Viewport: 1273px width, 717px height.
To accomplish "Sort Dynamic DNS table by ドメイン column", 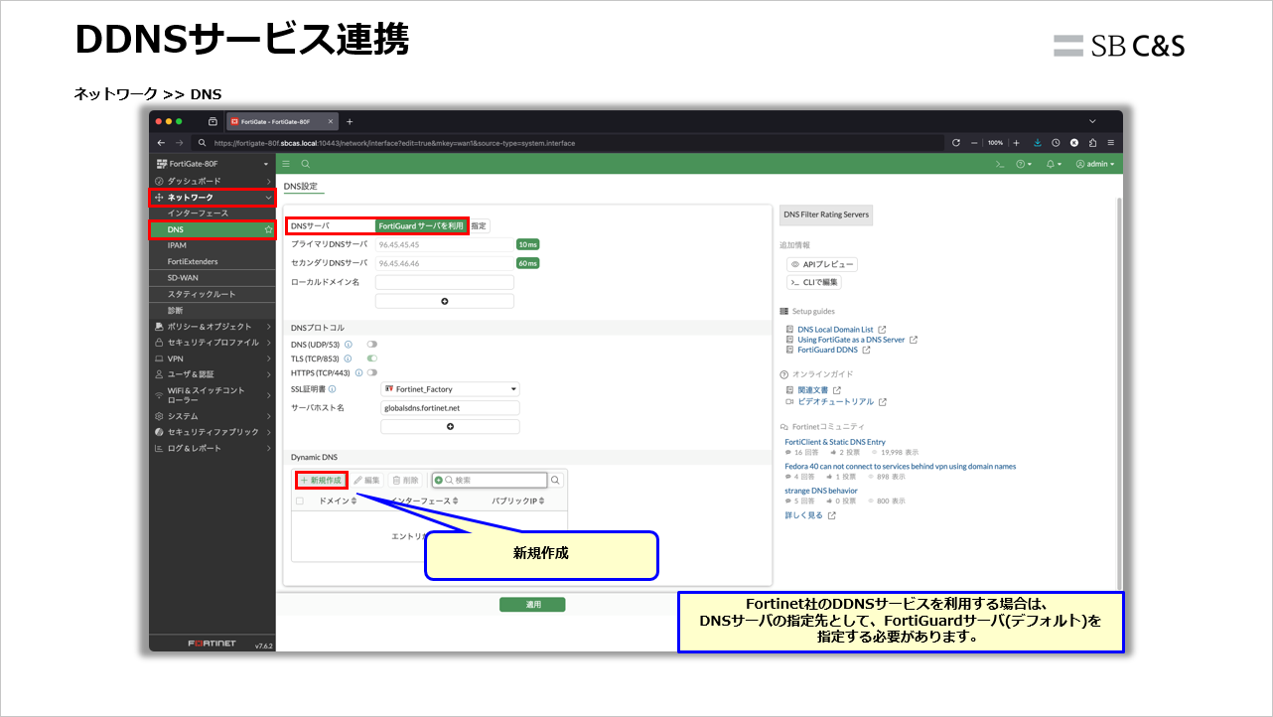I will [x=338, y=502].
